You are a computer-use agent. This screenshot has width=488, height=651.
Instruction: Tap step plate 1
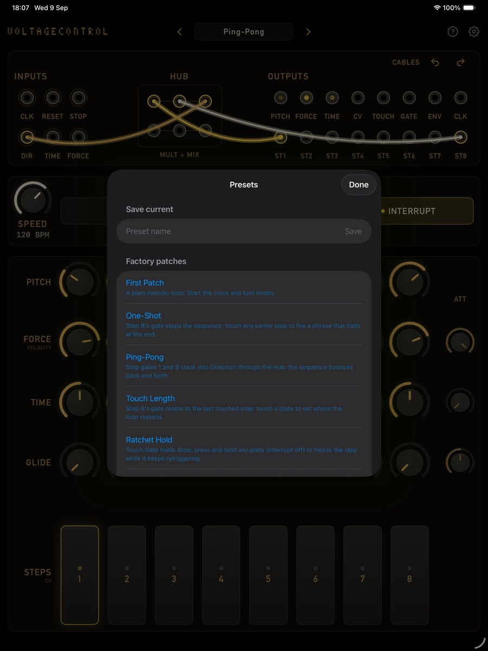80,575
